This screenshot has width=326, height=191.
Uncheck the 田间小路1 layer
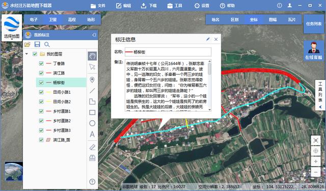(x=41, y=92)
